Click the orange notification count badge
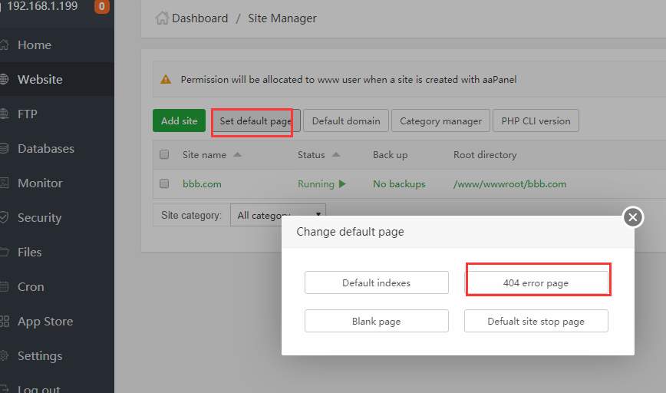Viewport: 666px width, 393px height. [x=101, y=7]
